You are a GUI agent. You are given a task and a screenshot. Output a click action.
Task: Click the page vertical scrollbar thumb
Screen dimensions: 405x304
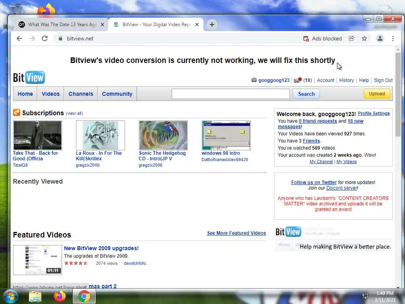click(x=398, y=94)
